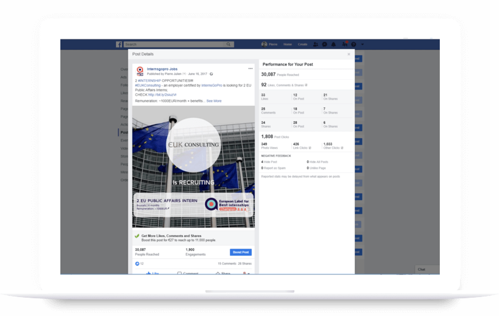Click the info icon beside Likes, Comments & Shares

pyautogui.click(x=306, y=85)
